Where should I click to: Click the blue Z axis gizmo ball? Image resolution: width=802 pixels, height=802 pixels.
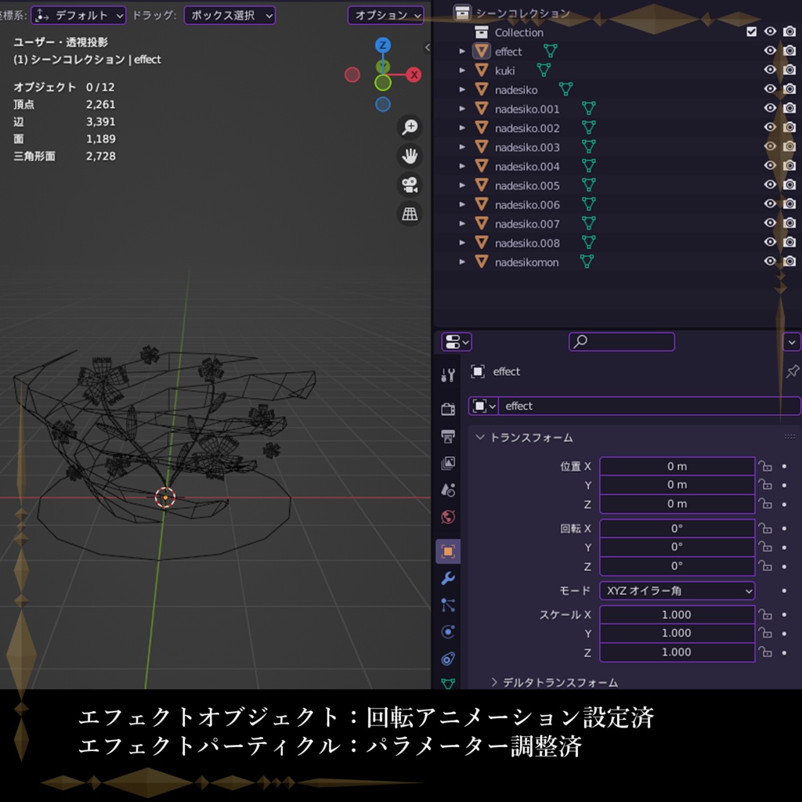[x=382, y=45]
